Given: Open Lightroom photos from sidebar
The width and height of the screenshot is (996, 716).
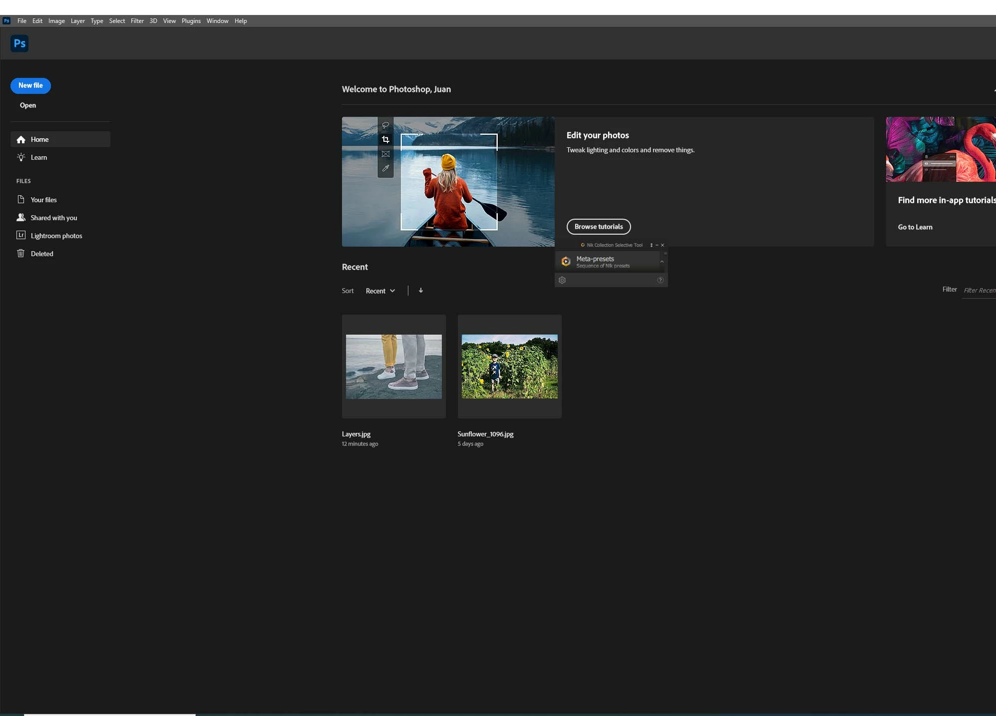Looking at the screenshot, I should (56, 236).
